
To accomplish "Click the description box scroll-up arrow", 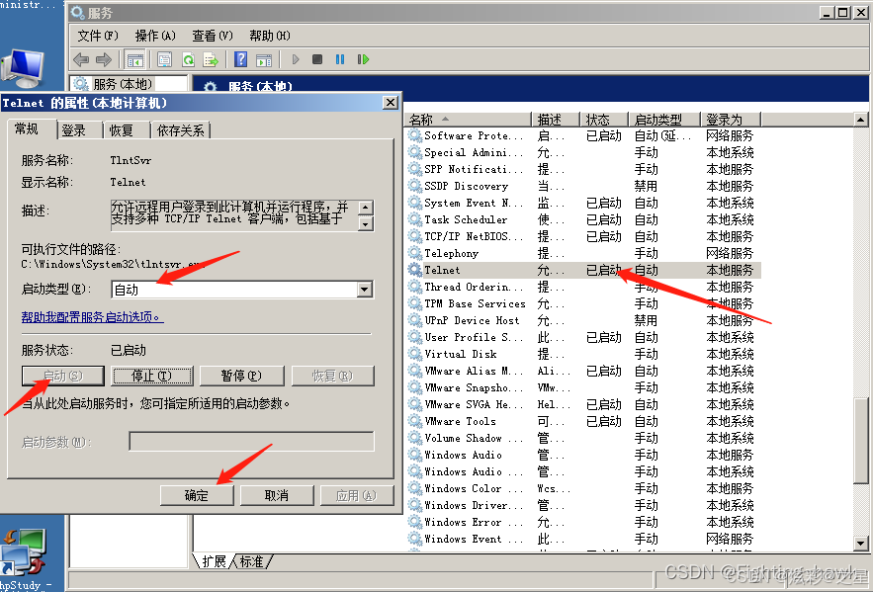I will [x=365, y=208].
